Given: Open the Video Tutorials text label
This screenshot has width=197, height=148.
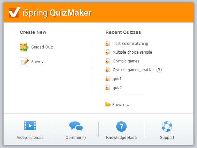Looking at the screenshot, I should pyautogui.click(x=30, y=138).
